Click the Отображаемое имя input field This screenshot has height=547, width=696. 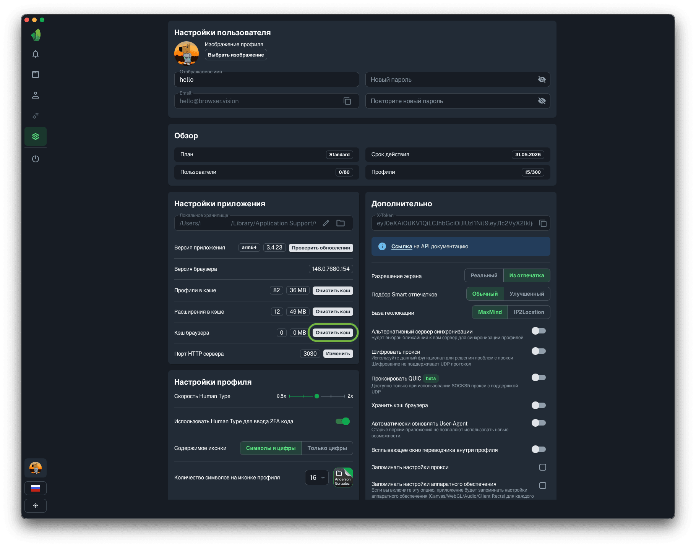click(x=266, y=80)
